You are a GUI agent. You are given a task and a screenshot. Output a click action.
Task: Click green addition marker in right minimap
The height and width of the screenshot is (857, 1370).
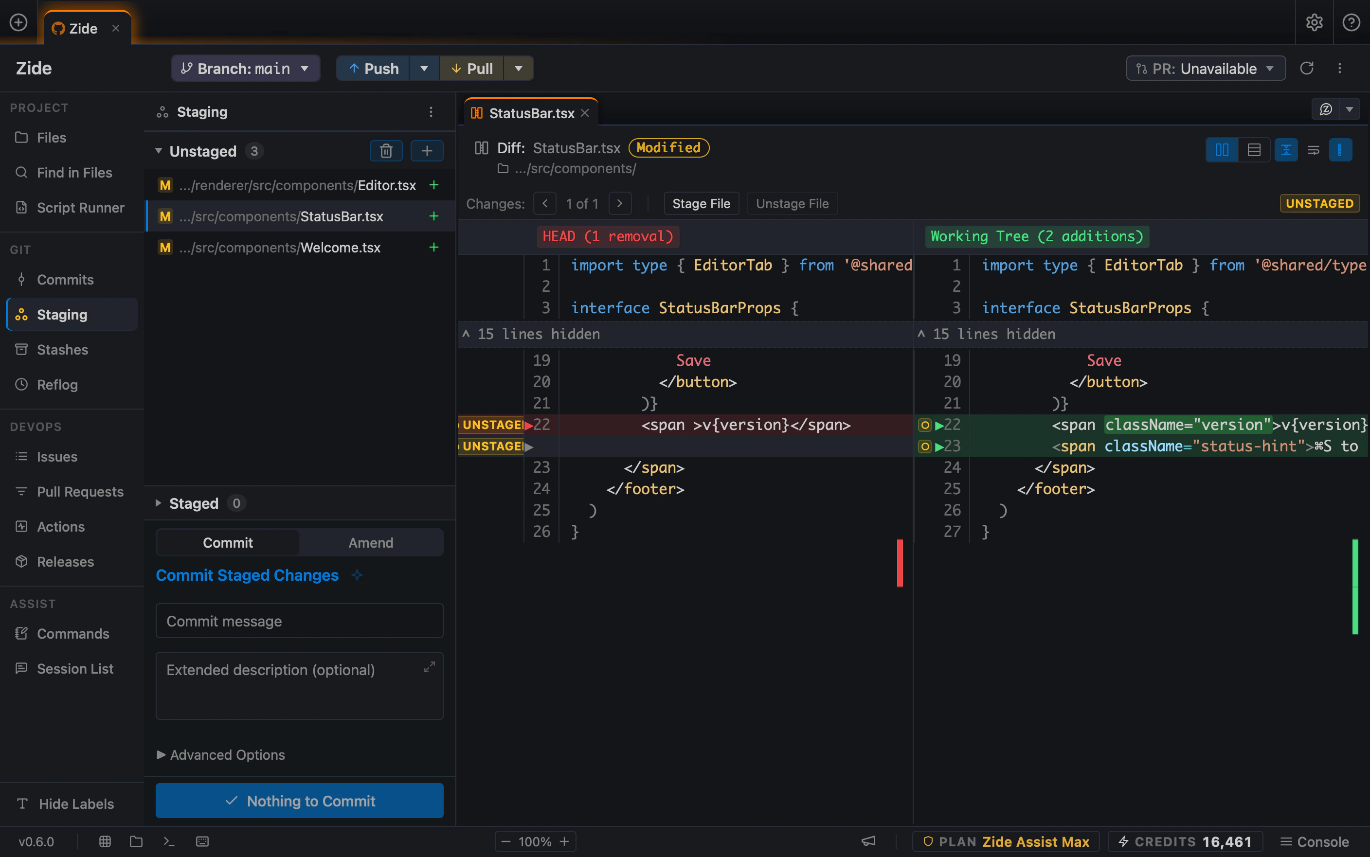click(x=1355, y=587)
